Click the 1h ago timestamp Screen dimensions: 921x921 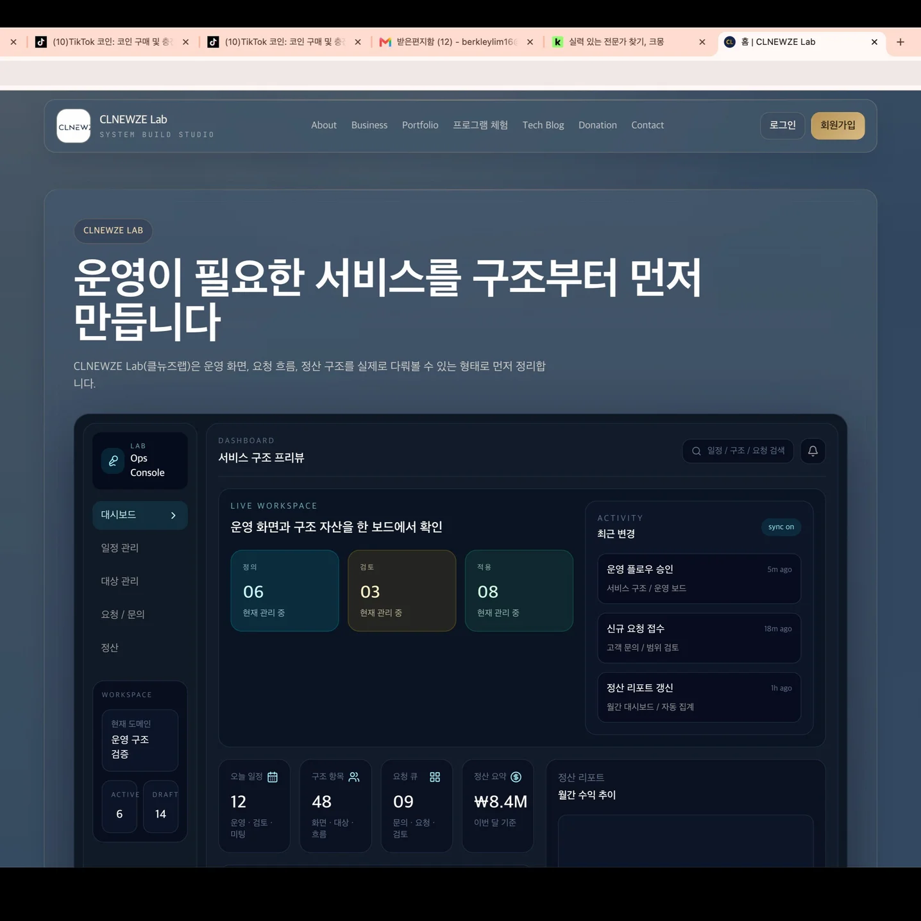(x=781, y=688)
